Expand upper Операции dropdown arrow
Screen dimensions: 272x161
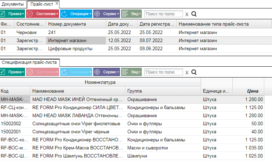point(90,14)
